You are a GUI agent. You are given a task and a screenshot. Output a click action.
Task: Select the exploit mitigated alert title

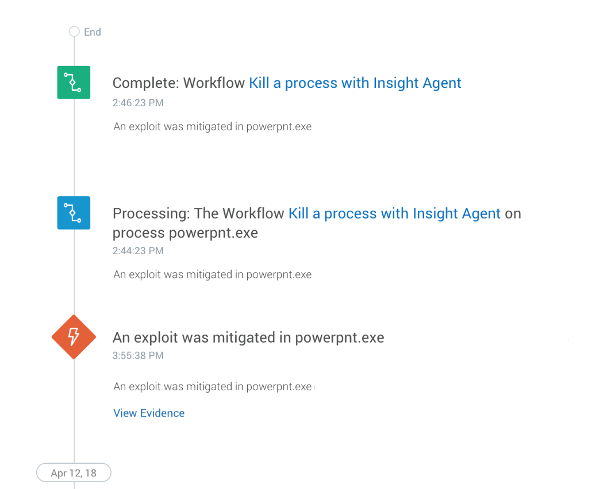click(248, 337)
